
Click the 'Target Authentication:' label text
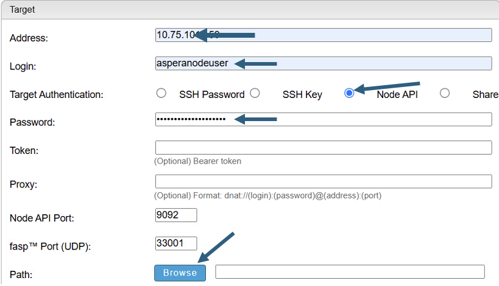57,95
